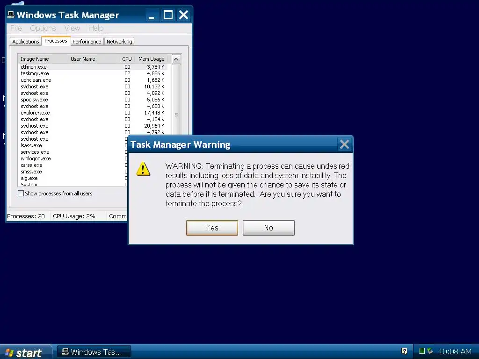Minimize the Windows Task Manager window

[152, 15]
